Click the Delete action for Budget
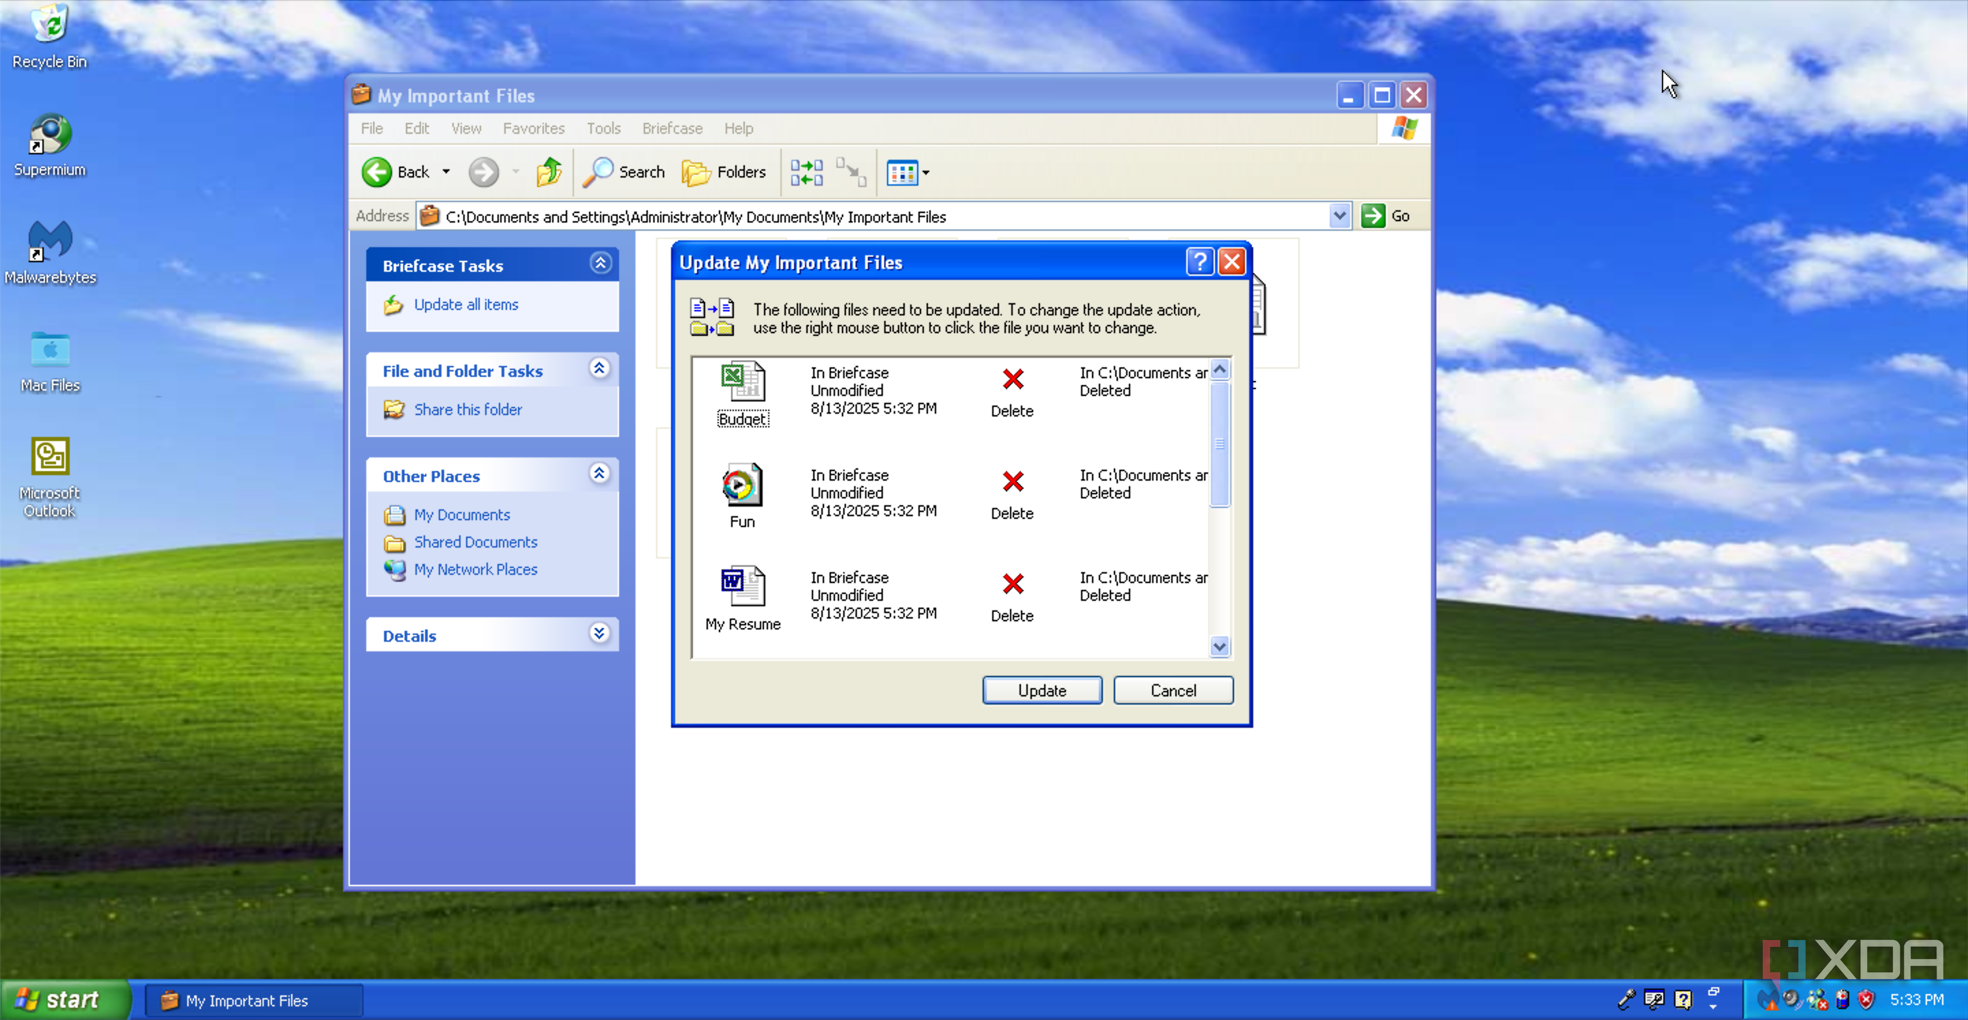The height and width of the screenshot is (1020, 1968). (x=1012, y=394)
